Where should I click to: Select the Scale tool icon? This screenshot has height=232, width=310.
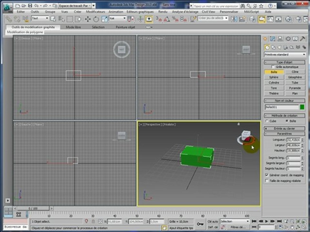104,19
